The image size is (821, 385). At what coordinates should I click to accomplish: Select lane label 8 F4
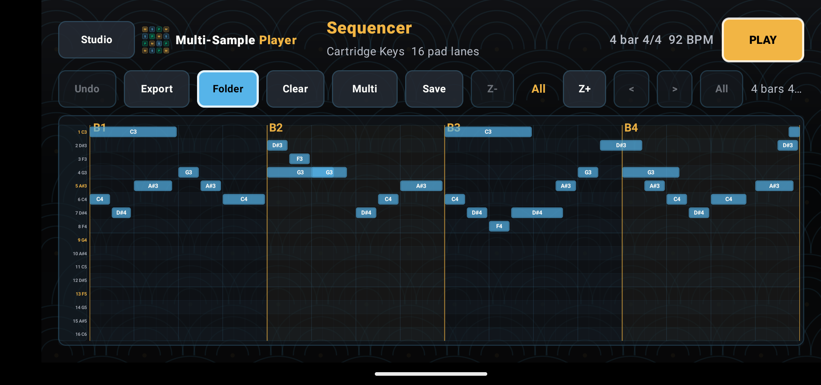point(82,226)
